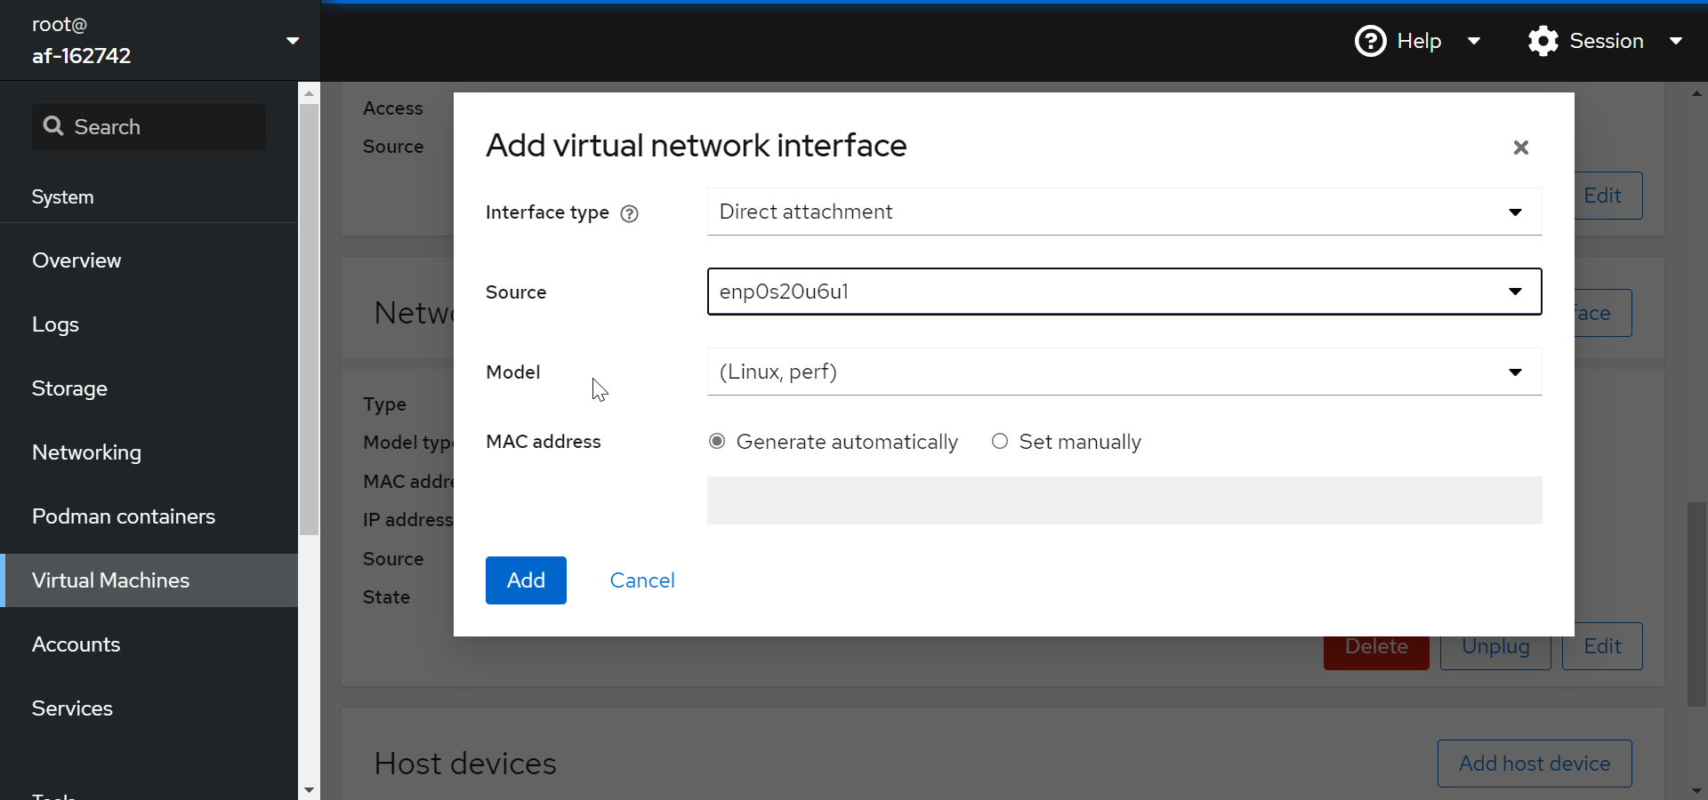Cancel the add network interface dialog
This screenshot has height=800, width=1708.
click(642, 580)
